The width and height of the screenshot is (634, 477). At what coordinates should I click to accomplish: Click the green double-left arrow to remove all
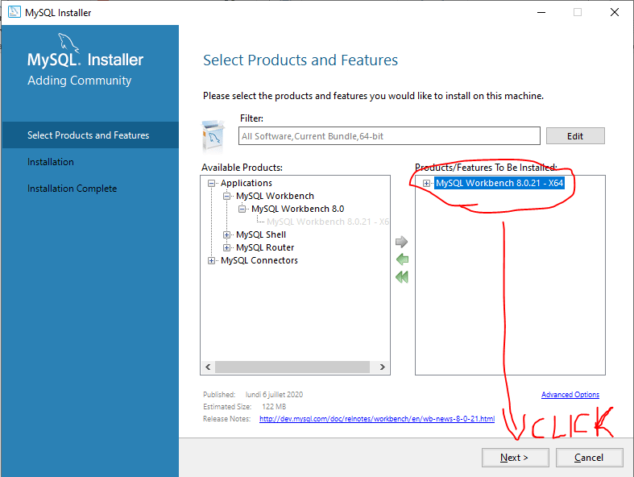[x=402, y=277]
